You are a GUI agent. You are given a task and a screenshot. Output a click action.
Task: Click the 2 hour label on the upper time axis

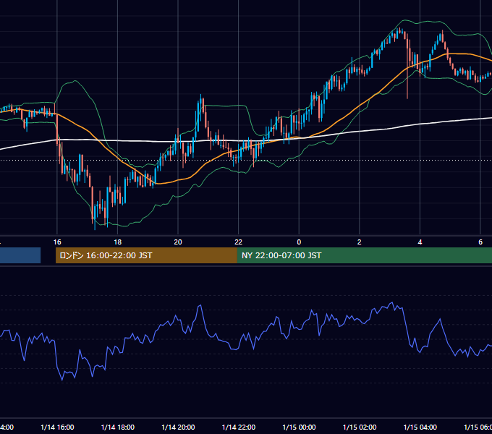(x=360, y=242)
